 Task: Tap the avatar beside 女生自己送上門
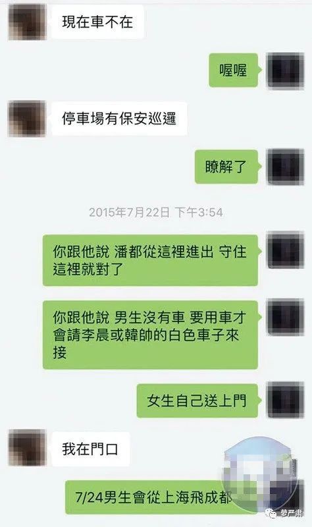(x=285, y=400)
